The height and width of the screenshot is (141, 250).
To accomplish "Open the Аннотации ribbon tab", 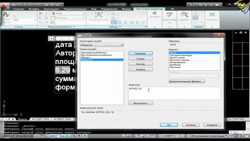I will [x=51, y=9].
